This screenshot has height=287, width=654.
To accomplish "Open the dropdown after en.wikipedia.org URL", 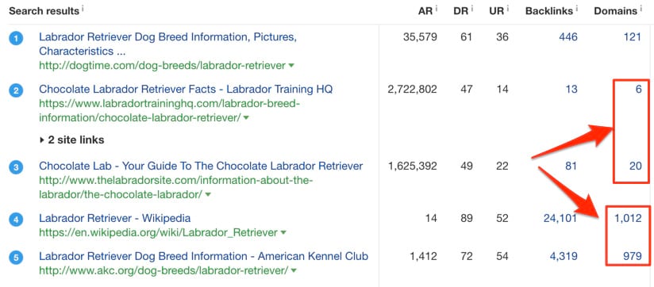I will click(x=283, y=232).
